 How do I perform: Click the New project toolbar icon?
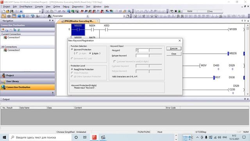(x=4, y=11)
